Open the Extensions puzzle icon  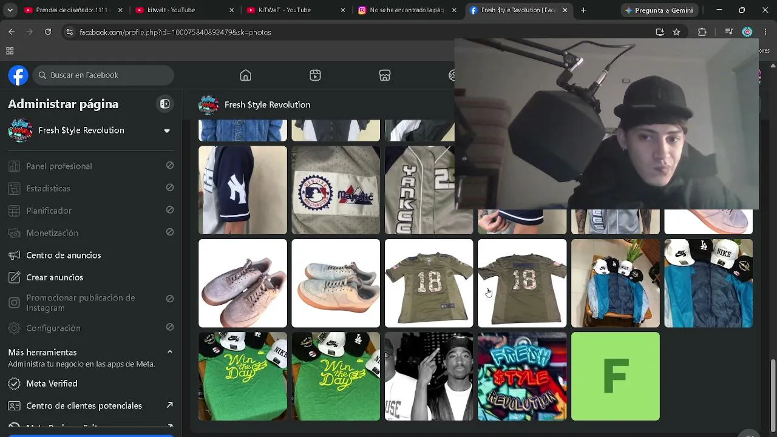[702, 32]
